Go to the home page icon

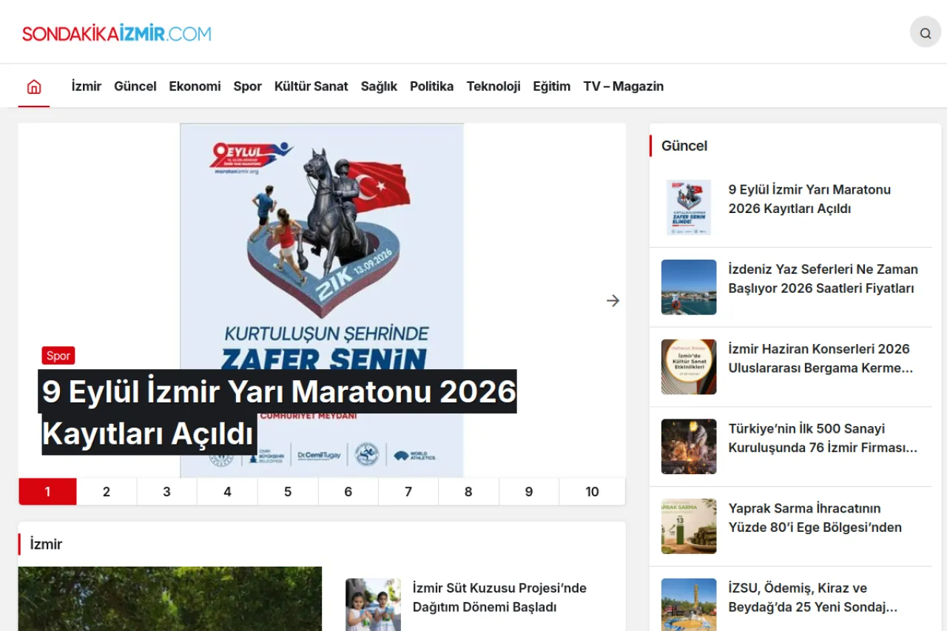[x=34, y=87]
